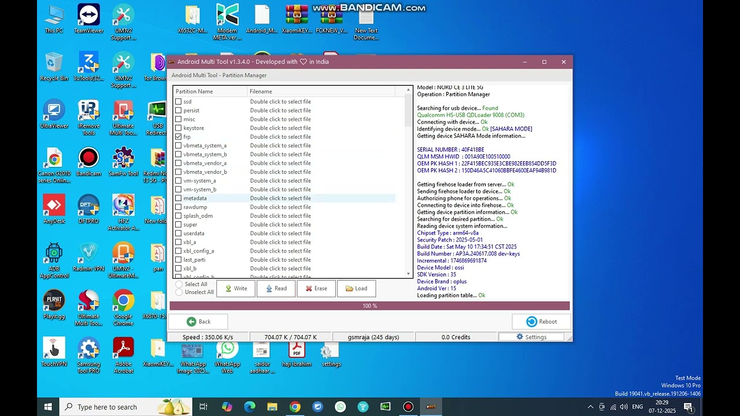Open File Explorer from the taskbar
This screenshot has height=416, width=740.
coord(272,407)
